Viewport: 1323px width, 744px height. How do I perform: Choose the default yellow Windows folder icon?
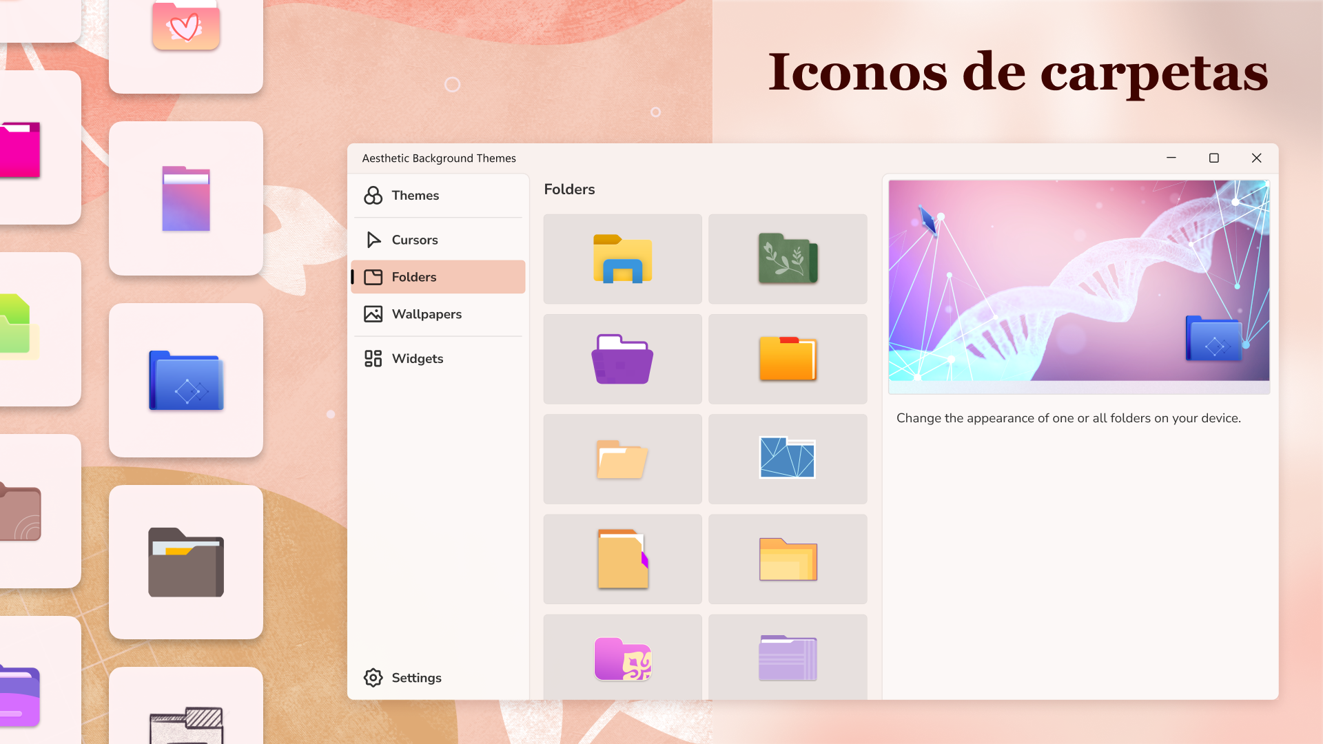(x=622, y=259)
